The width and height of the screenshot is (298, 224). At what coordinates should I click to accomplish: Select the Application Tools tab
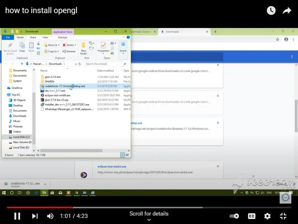click(x=63, y=32)
